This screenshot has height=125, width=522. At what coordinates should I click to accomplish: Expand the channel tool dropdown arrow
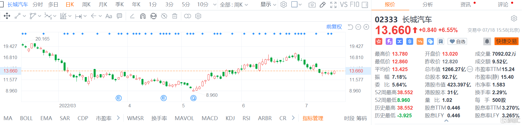(40, 16)
